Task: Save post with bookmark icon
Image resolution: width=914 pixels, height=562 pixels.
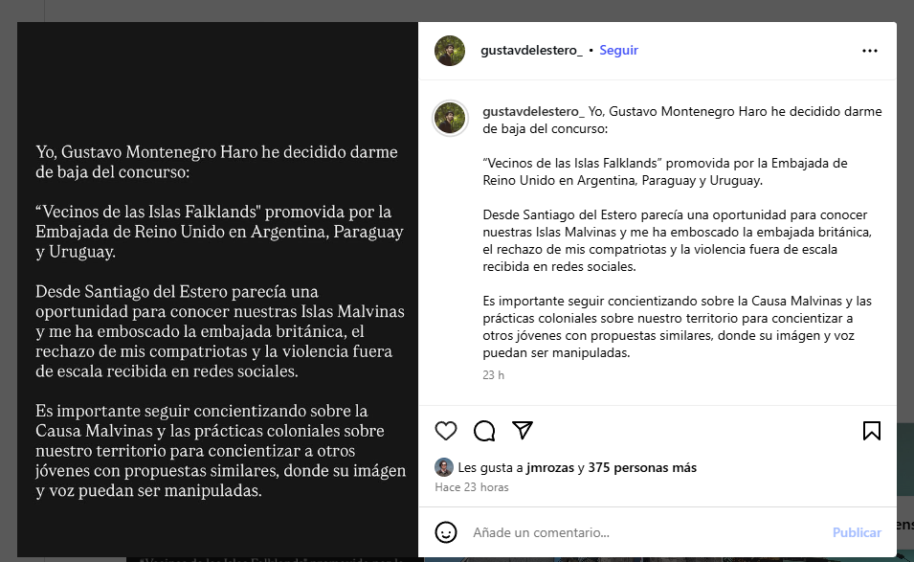Action: pyautogui.click(x=872, y=431)
